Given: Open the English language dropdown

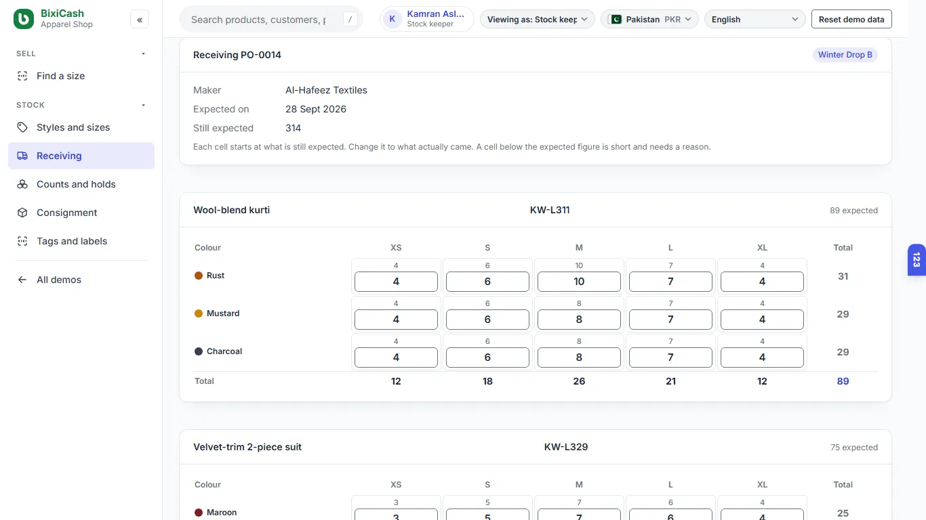Looking at the screenshot, I should click(x=755, y=19).
